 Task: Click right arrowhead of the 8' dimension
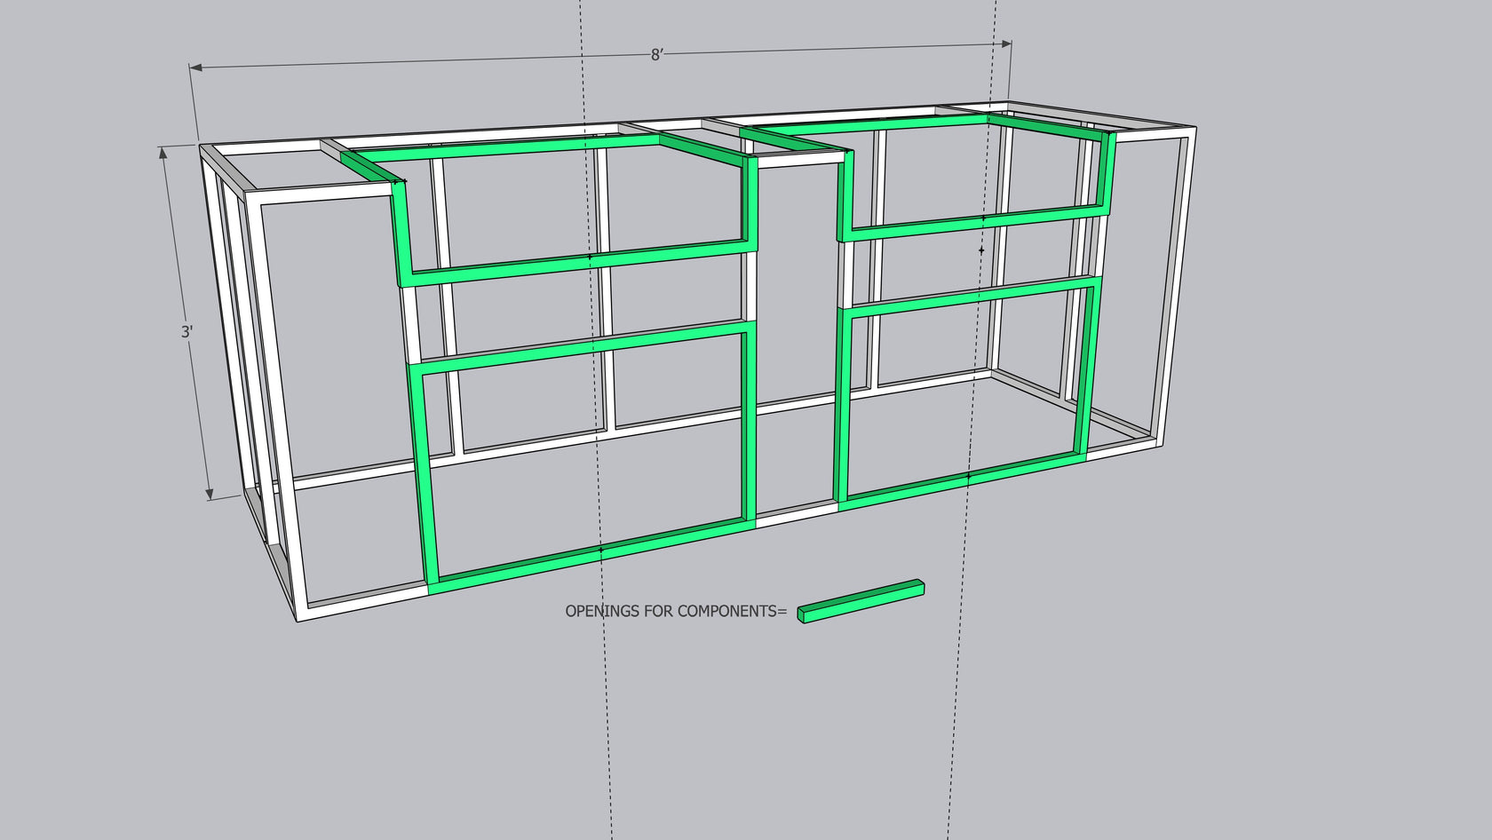click(x=1006, y=44)
